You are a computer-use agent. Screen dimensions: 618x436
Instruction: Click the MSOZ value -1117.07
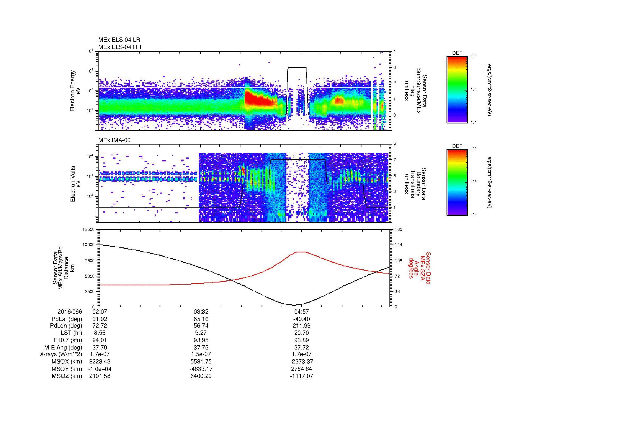click(301, 376)
